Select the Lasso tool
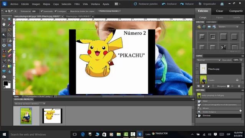The width and height of the screenshot is (245, 138). pos(10,30)
